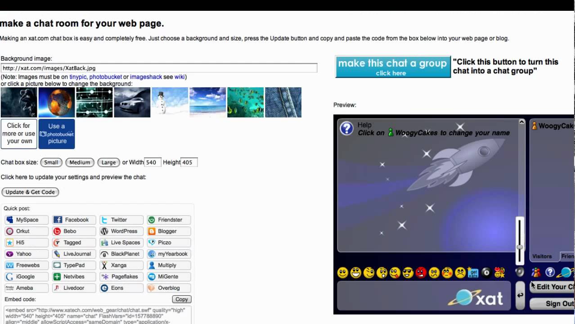Post chat to Multiply
The image size is (575, 324).
click(169, 265)
